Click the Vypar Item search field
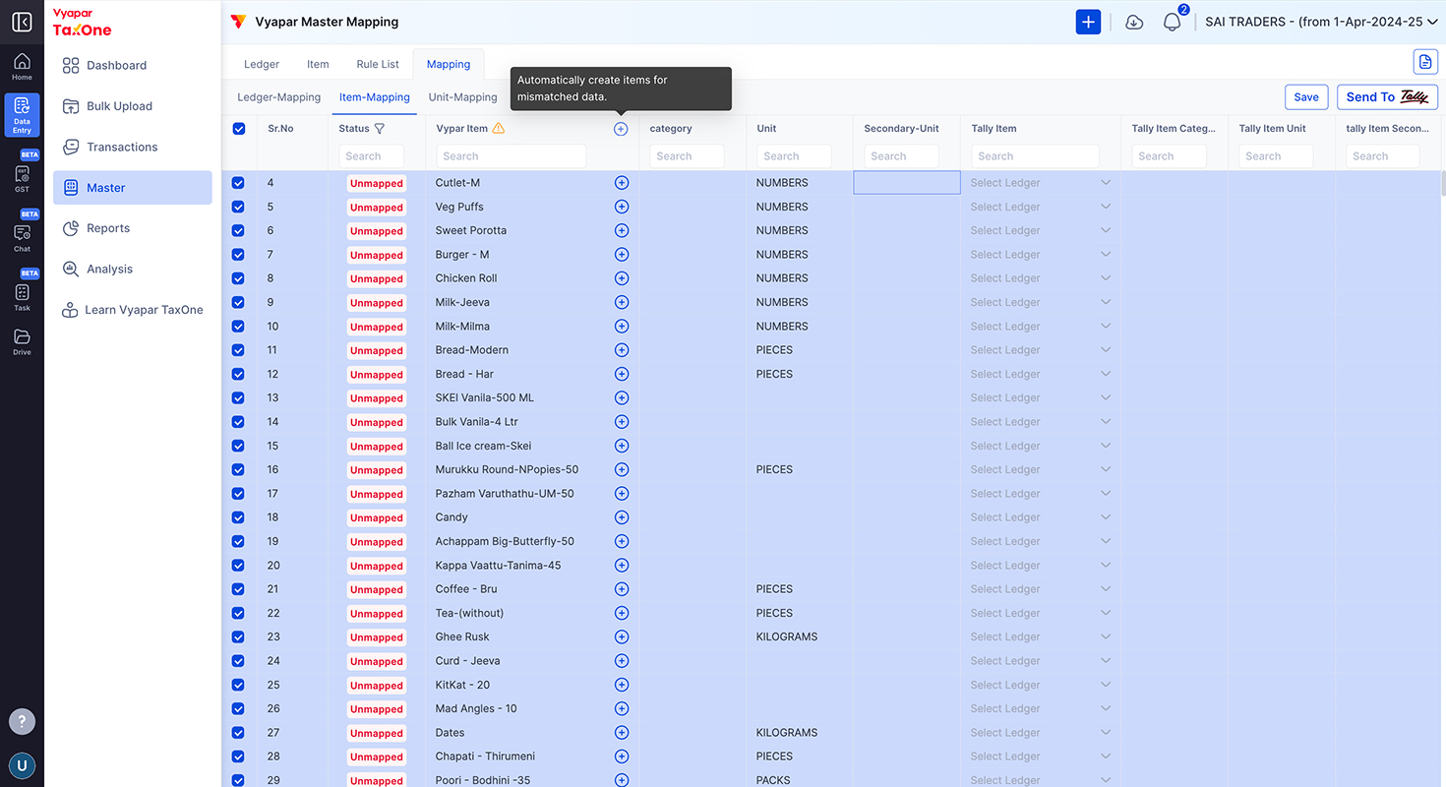Viewport: 1446px width, 787px height. pos(512,156)
